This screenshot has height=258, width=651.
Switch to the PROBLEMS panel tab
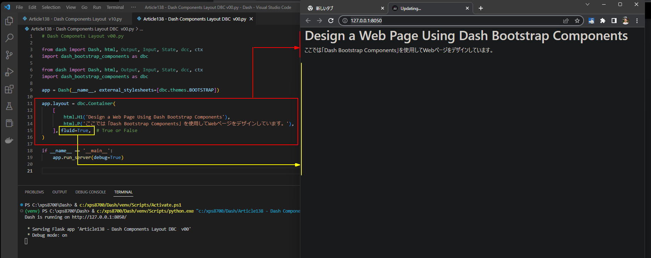[34, 192]
